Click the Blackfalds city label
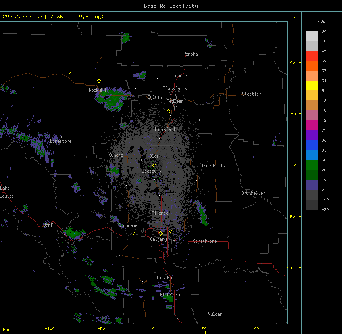This screenshot has width=342, height=334. (x=175, y=88)
